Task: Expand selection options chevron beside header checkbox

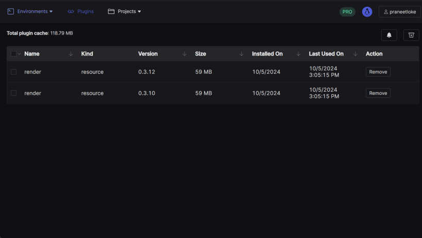Action: 20,54
